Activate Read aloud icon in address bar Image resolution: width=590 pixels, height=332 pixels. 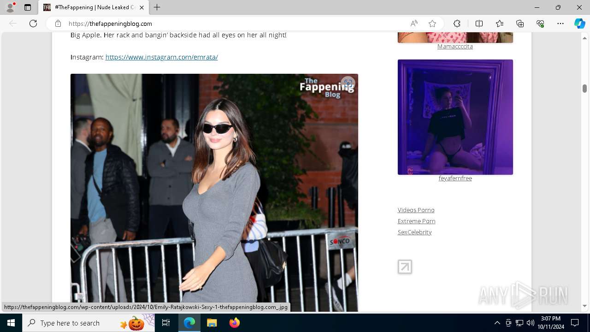414,24
